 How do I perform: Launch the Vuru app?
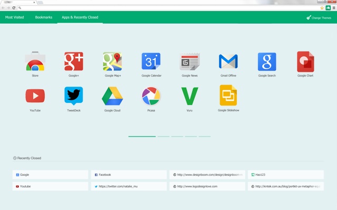click(190, 96)
